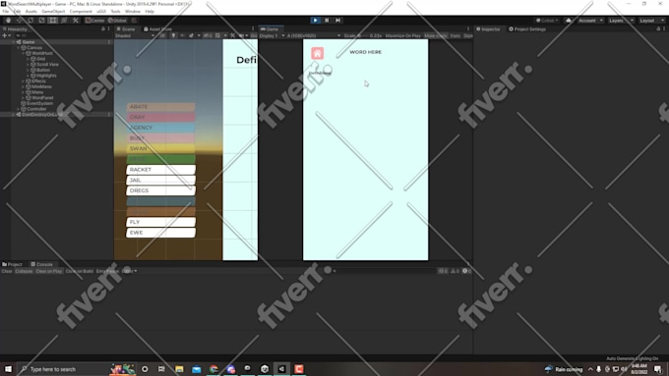Select the Hand tool in Unity toolbar
Viewport: 669px width, 376px height.
(8, 21)
